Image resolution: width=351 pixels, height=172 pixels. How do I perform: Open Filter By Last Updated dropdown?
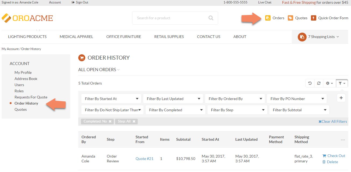click(173, 99)
